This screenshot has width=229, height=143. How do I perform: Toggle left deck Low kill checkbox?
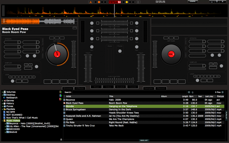pos(98,39)
